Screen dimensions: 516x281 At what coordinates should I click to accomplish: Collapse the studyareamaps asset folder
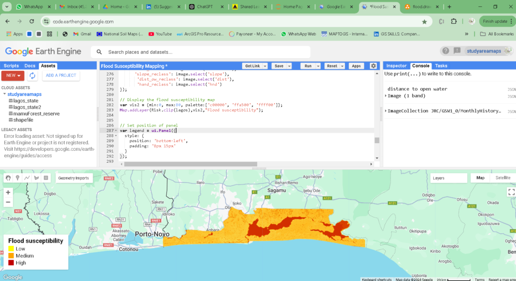tap(4, 94)
